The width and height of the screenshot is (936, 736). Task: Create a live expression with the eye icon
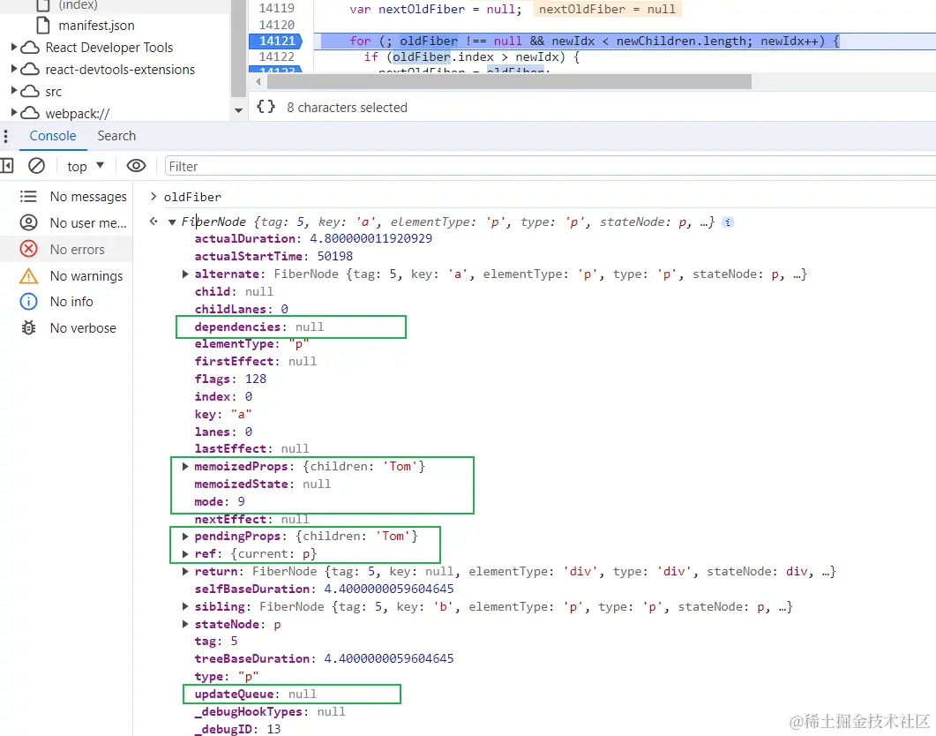[x=136, y=166]
